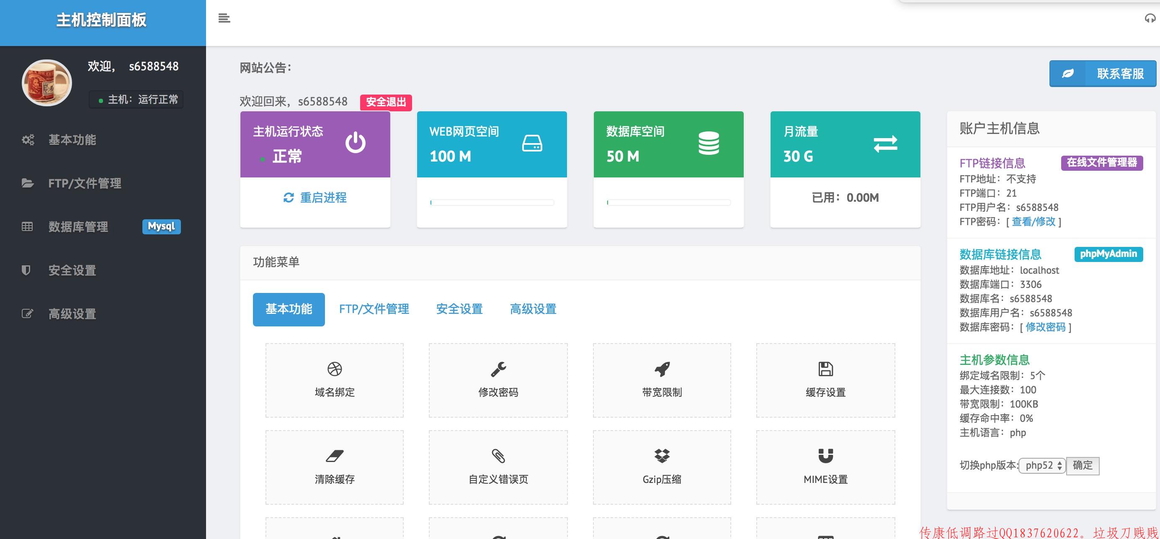The width and height of the screenshot is (1160, 539).
Task: Switch to the 安全设置 tab in 功能菜单
Action: tap(459, 309)
